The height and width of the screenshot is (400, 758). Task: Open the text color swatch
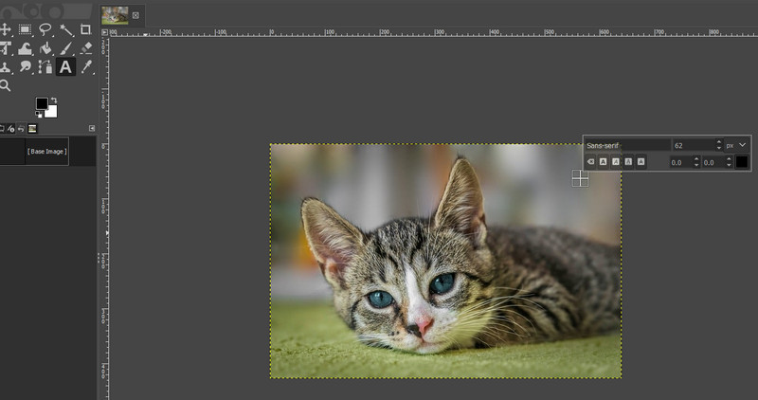click(x=742, y=162)
